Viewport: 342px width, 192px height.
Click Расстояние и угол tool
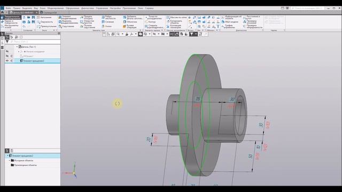[252, 17]
